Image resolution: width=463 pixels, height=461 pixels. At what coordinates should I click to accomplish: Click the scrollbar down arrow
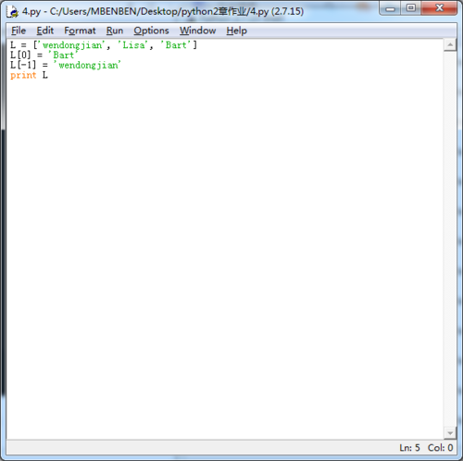(450, 433)
